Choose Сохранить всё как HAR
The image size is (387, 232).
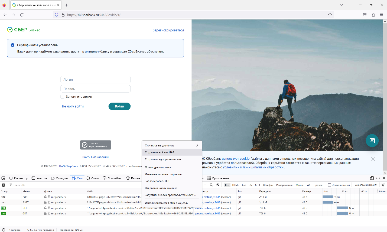172,152
